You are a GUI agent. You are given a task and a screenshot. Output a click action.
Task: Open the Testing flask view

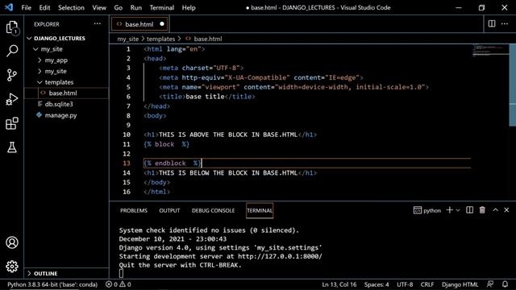pos(12,147)
